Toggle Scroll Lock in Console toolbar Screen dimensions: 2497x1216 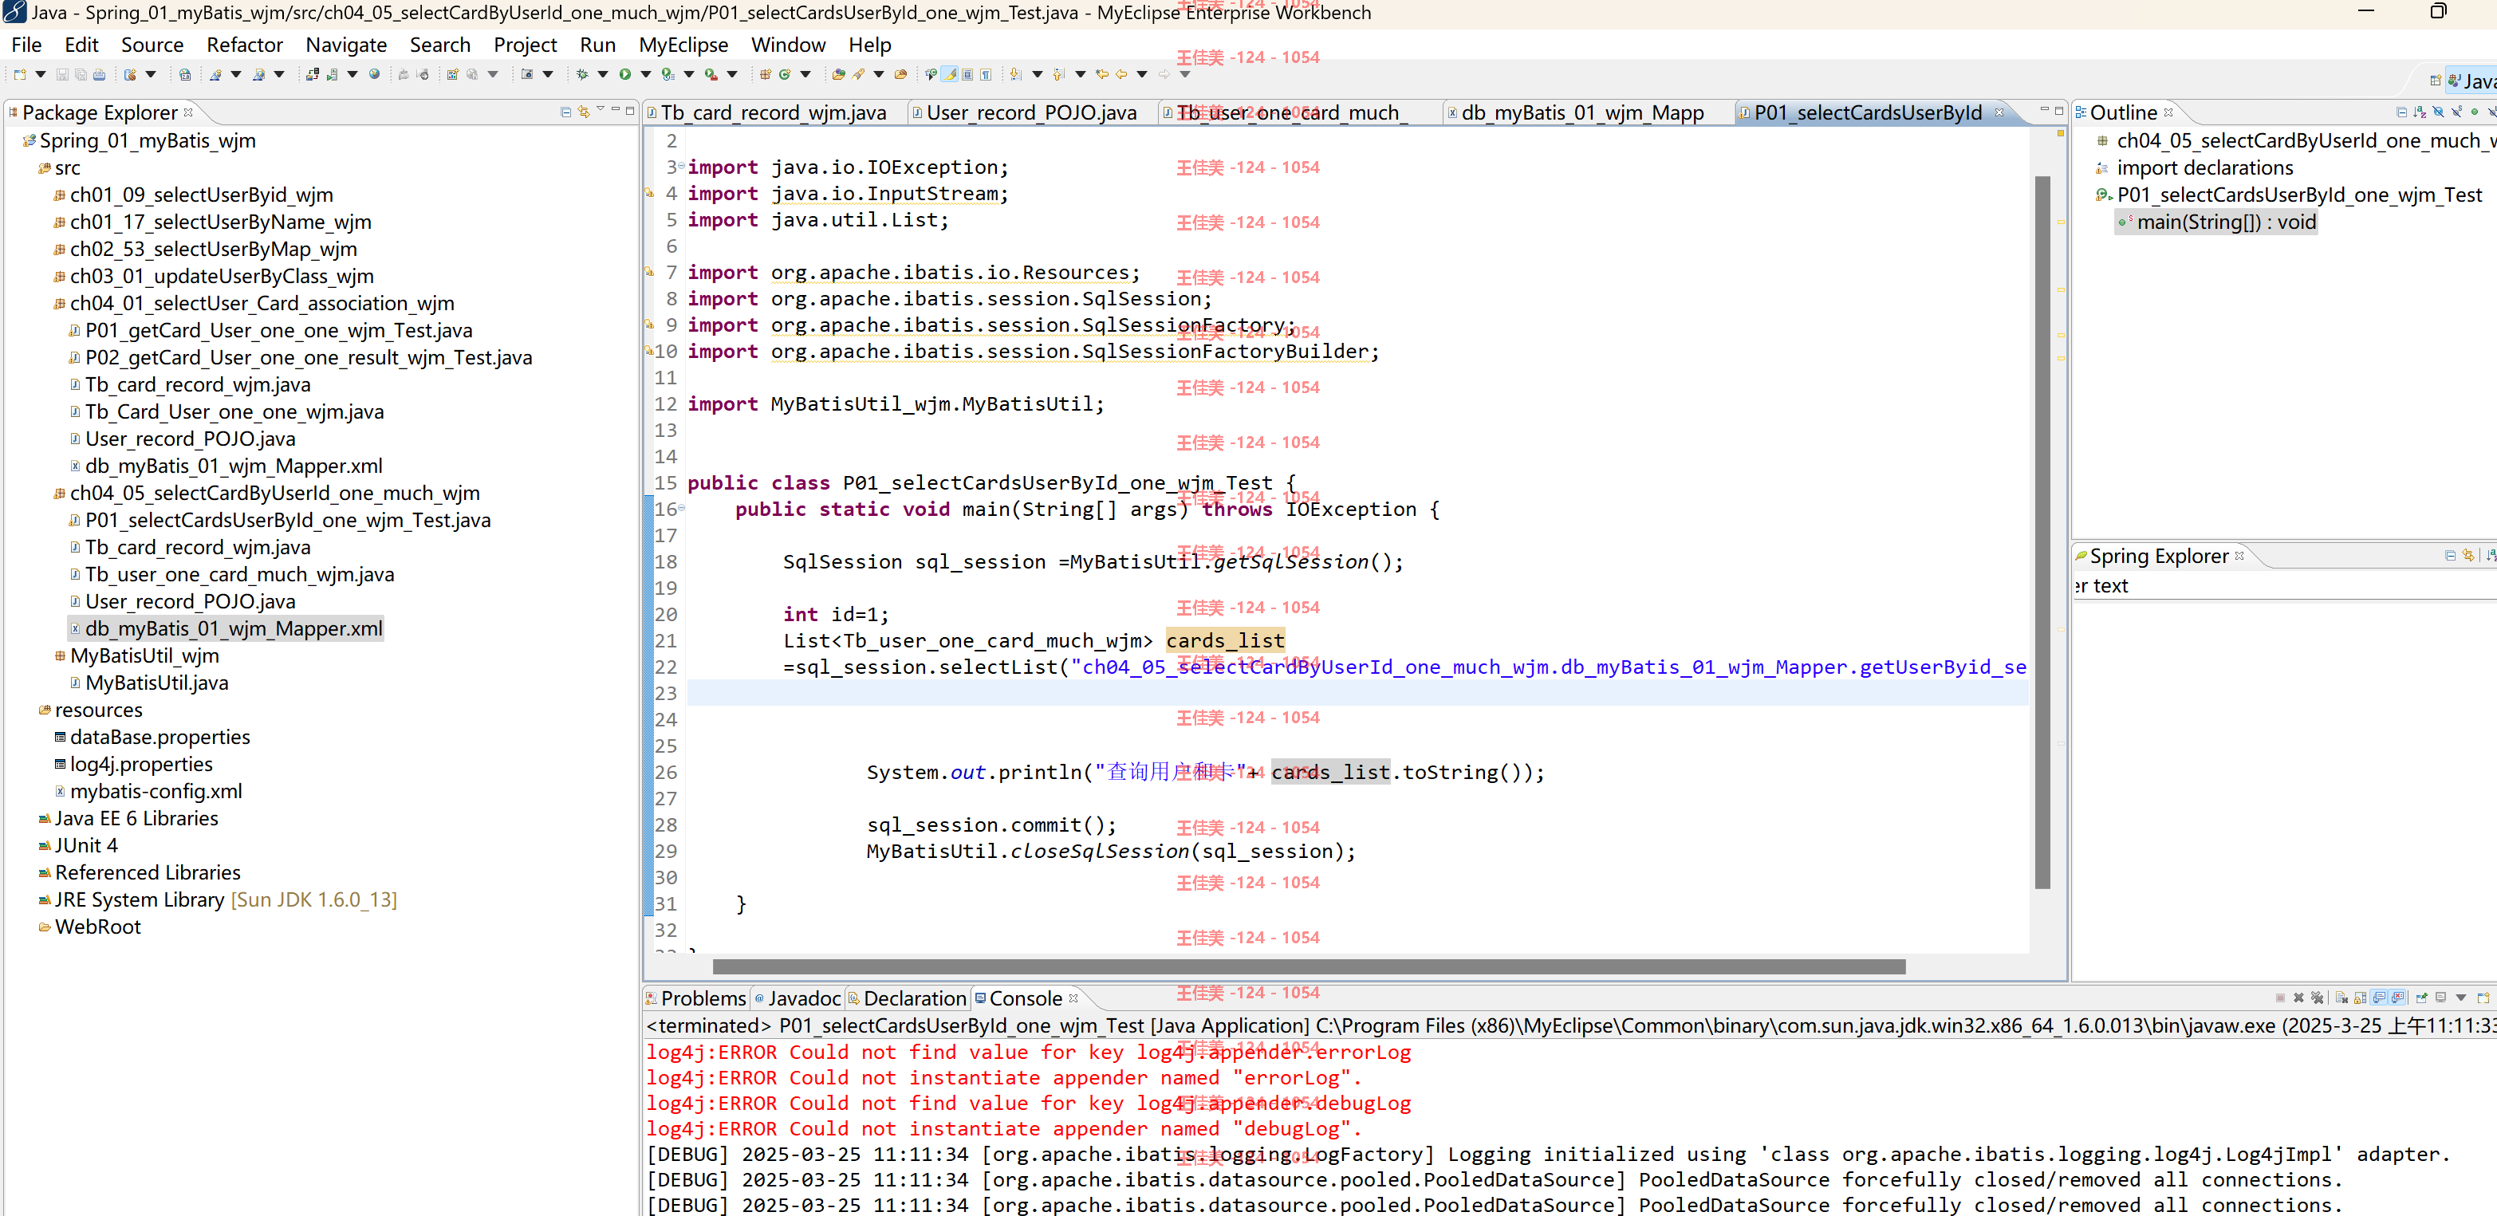2361,998
